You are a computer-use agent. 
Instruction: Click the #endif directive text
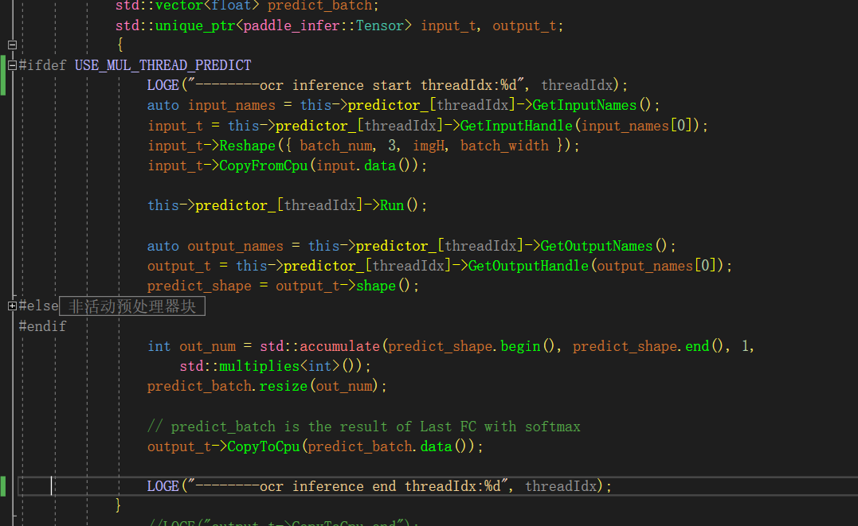pos(42,325)
